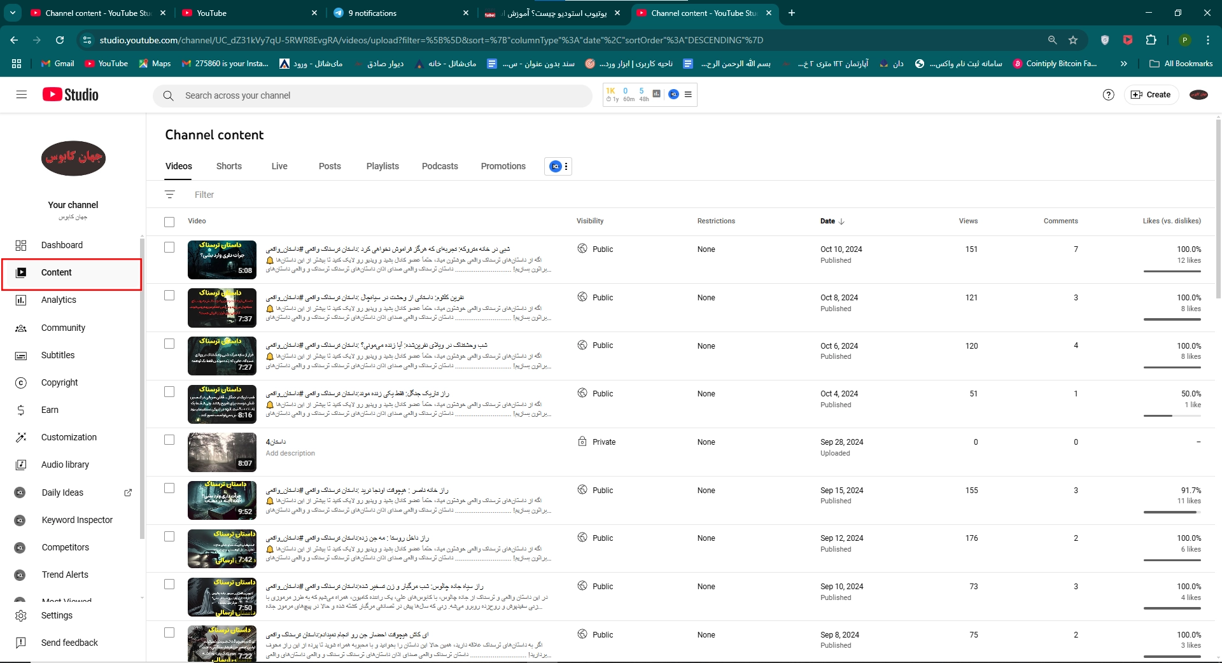Bookmark this page with star icon
This screenshot has height=663, width=1222.
[1073, 40]
